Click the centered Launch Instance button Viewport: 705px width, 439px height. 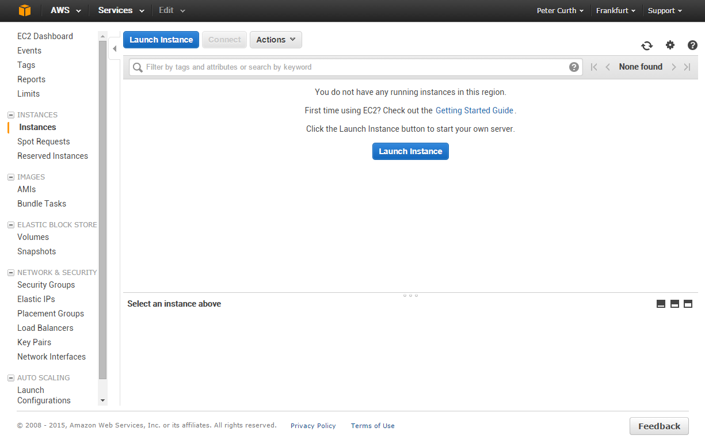(x=410, y=151)
